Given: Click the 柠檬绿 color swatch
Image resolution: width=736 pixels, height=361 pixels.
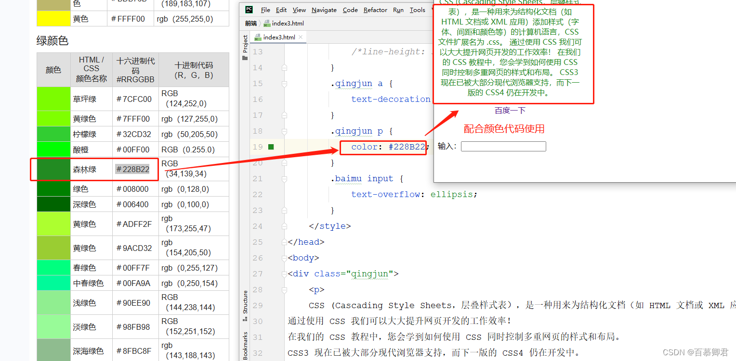Looking at the screenshot, I should click(53, 134).
